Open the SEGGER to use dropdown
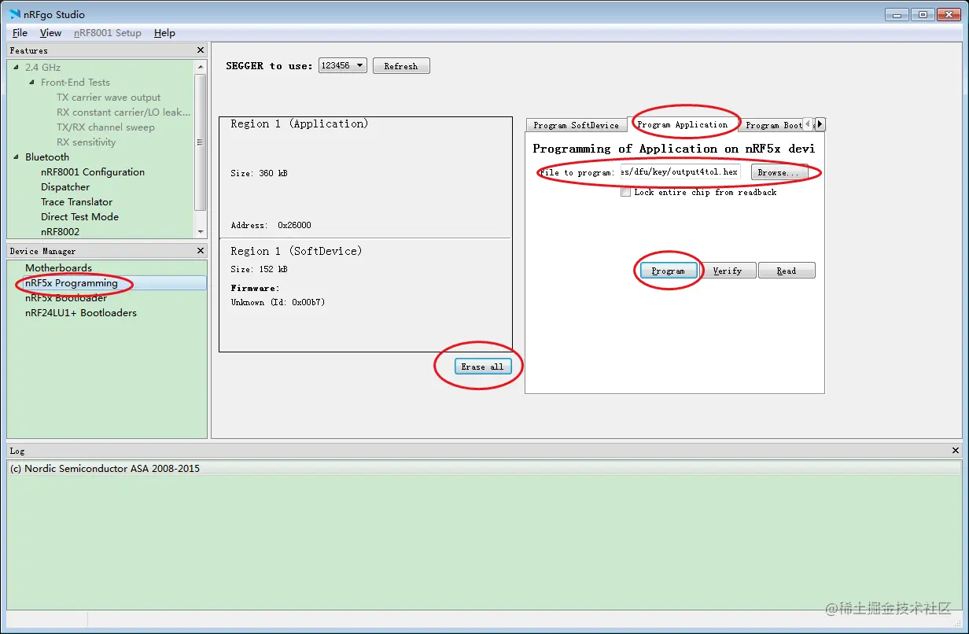The height and width of the screenshot is (634, 969). click(x=342, y=65)
